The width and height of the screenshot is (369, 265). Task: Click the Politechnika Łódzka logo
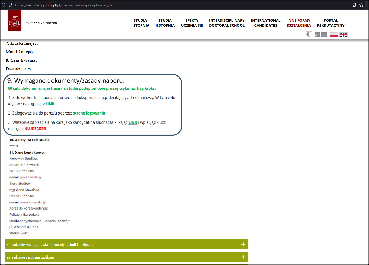pyautogui.click(x=14, y=21)
